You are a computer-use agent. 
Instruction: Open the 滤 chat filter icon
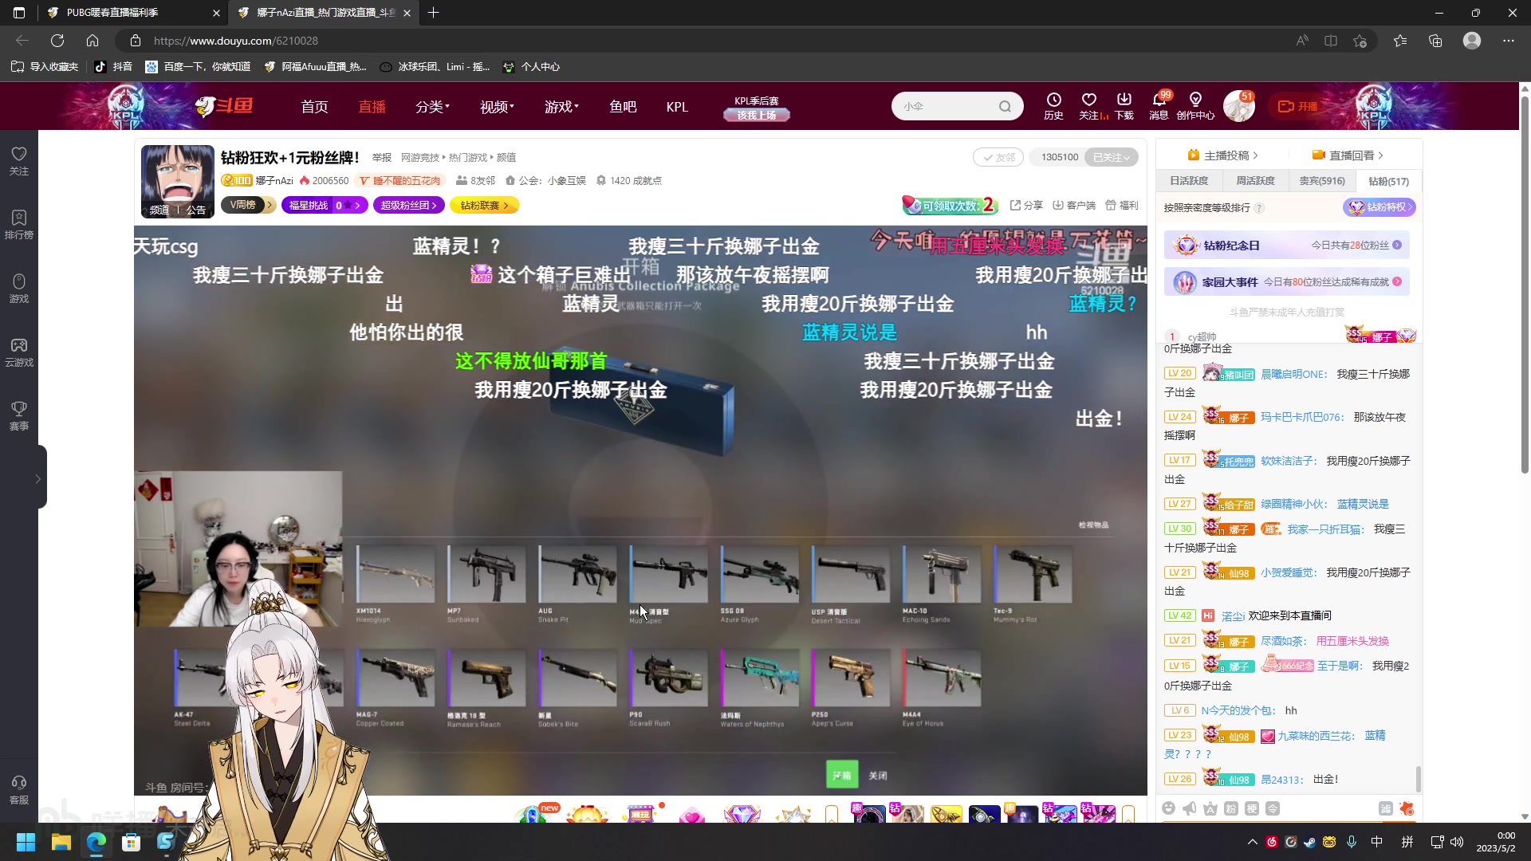point(1386,808)
